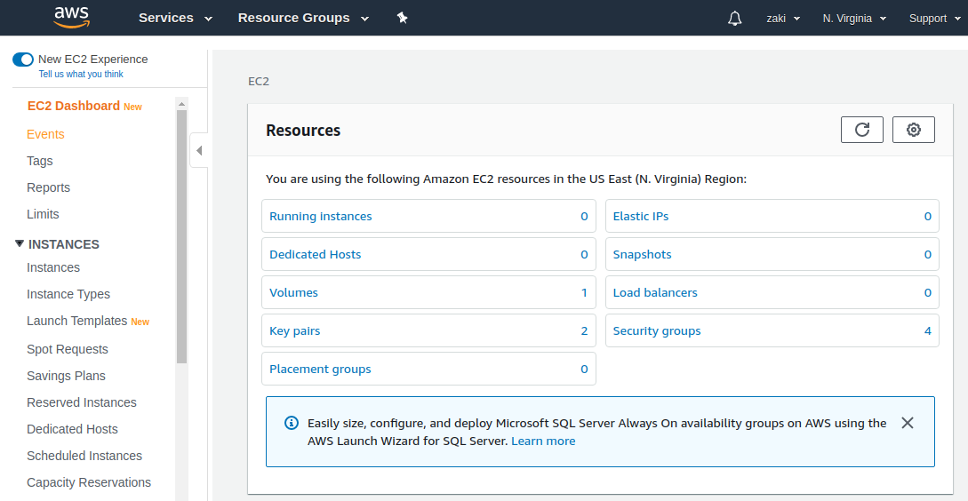
Task: Open the Load balancers resource link
Action: pos(655,293)
